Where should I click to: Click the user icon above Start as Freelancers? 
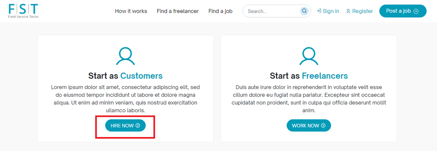coord(309,56)
